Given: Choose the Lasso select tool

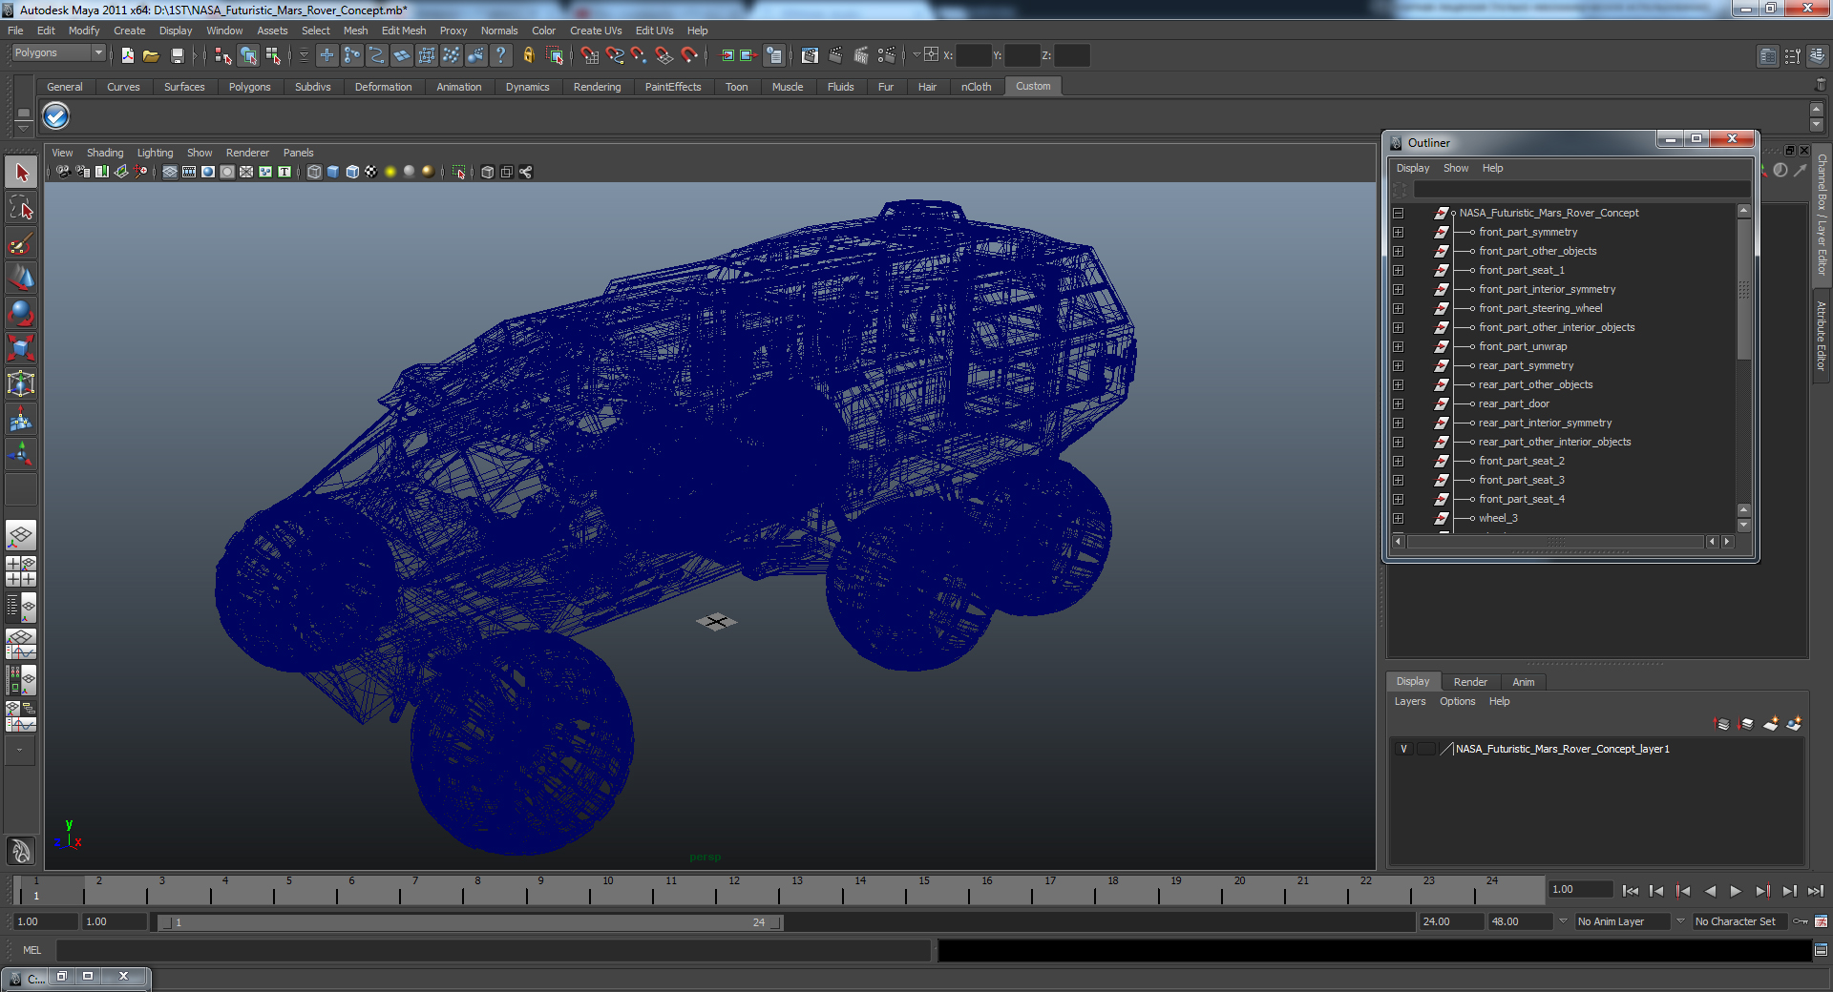Looking at the screenshot, I should 21,208.
